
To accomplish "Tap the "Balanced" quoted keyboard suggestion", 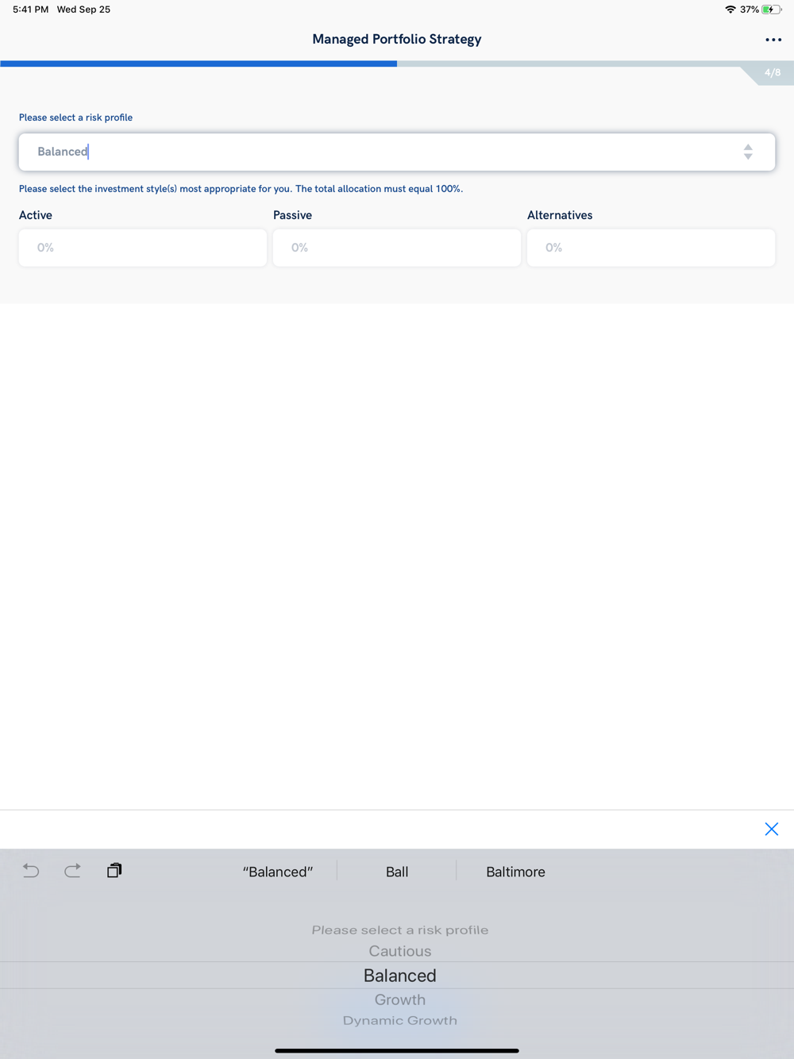I will click(278, 872).
